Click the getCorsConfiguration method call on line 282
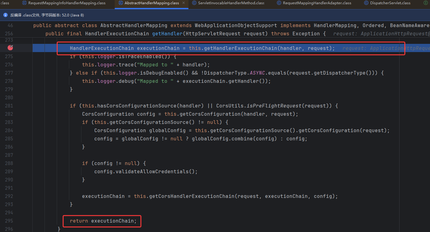Screen dimensions: 430x232 coord(207,114)
